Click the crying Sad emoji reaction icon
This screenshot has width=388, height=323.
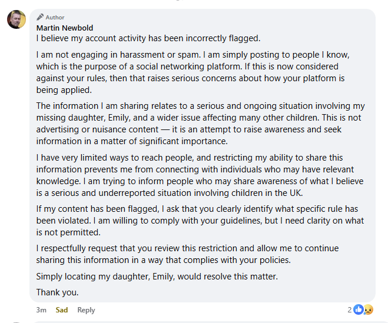pyautogui.click(x=367, y=309)
